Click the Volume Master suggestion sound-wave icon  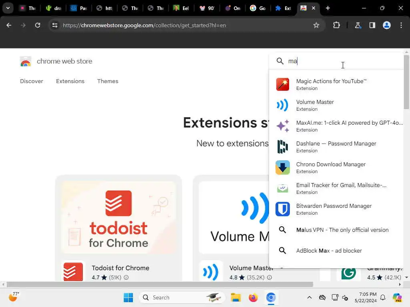pos(283,105)
